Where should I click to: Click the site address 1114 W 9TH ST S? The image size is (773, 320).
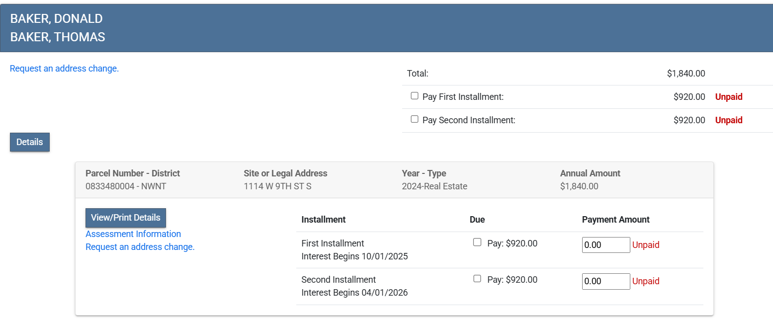click(277, 187)
